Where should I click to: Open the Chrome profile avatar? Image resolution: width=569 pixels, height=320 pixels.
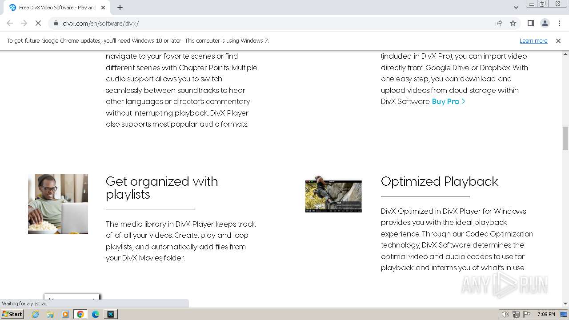pyautogui.click(x=545, y=23)
